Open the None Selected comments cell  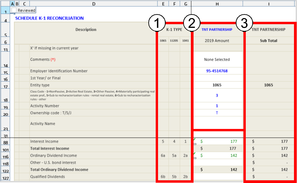pyautogui.click(x=217, y=59)
